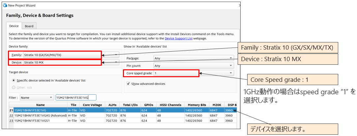Image resolution: width=357 pixels, height=136 pixels.
Task: Close the New Project Wizard window
Action: 239,5
